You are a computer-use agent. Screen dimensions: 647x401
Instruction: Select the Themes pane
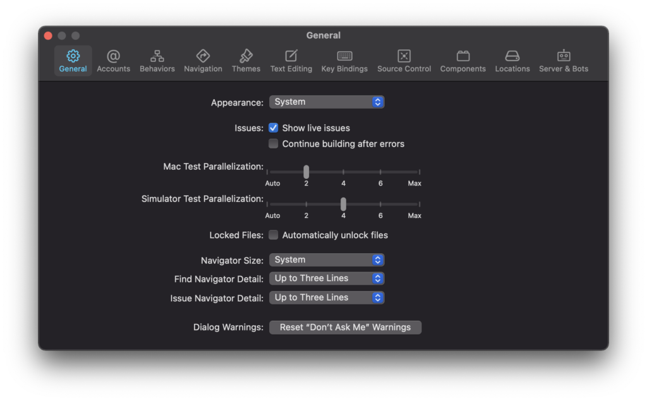click(x=246, y=61)
